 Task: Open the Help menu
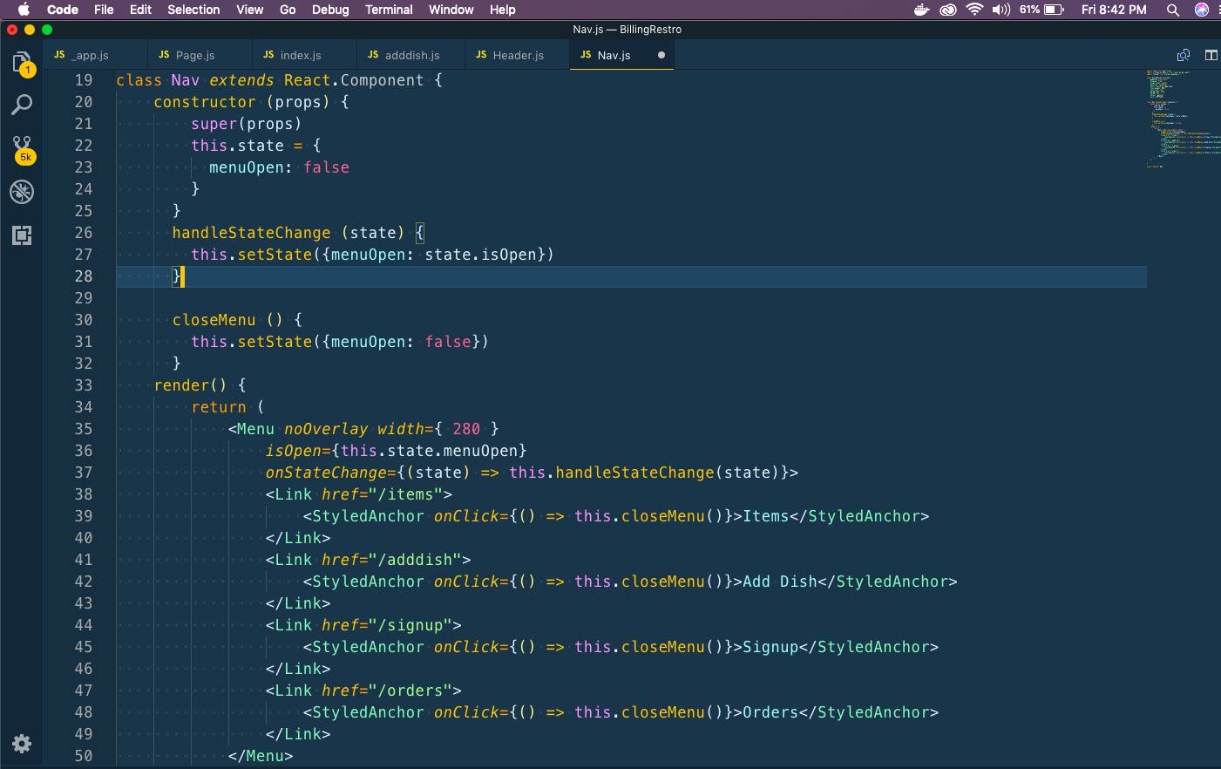click(502, 10)
